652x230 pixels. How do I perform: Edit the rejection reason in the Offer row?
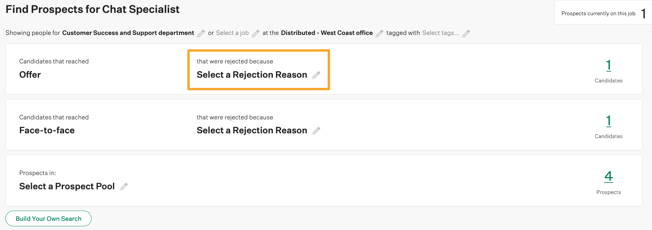point(316,75)
